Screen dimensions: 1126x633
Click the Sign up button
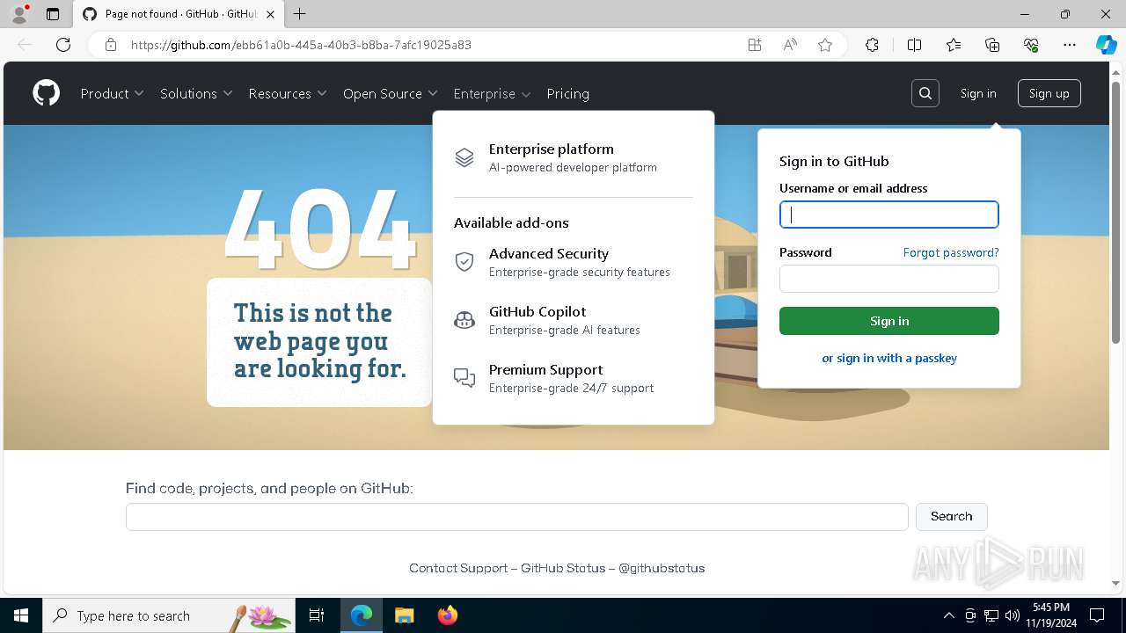coord(1049,93)
